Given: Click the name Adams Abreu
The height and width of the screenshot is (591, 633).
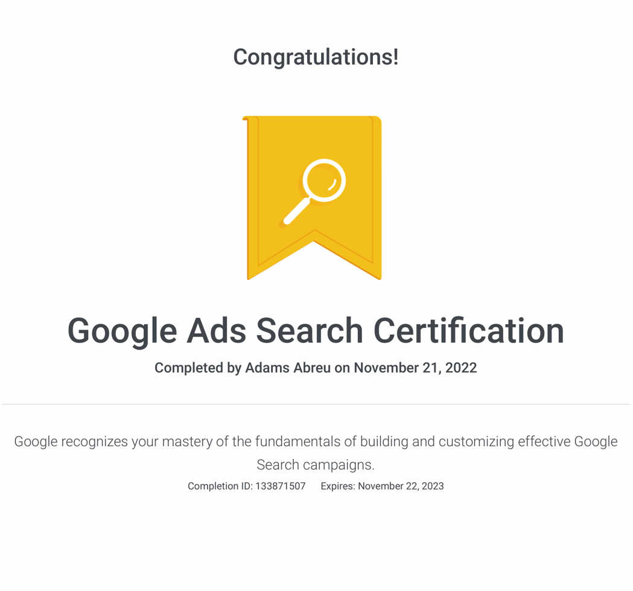Looking at the screenshot, I should tap(288, 368).
